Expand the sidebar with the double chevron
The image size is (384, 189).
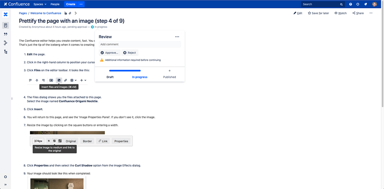pyautogui.click(x=6, y=184)
